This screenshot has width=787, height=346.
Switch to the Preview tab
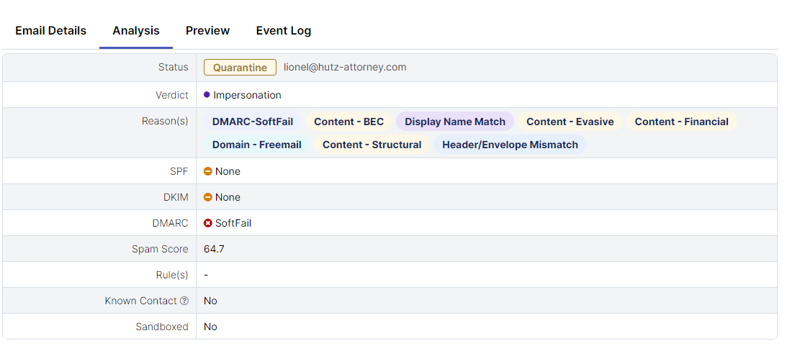(207, 30)
